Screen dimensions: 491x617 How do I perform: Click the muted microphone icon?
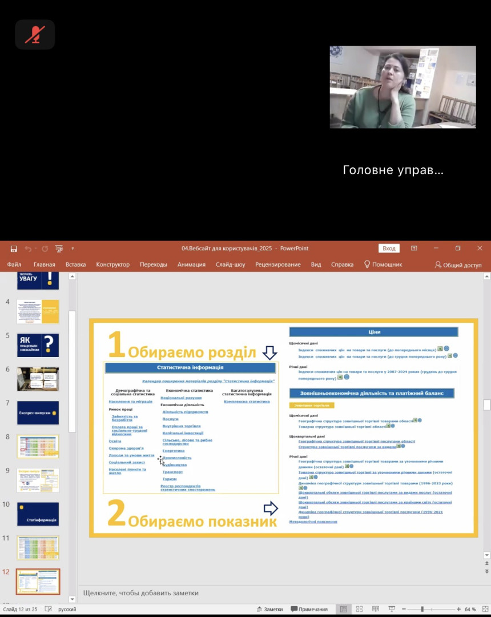(35, 35)
